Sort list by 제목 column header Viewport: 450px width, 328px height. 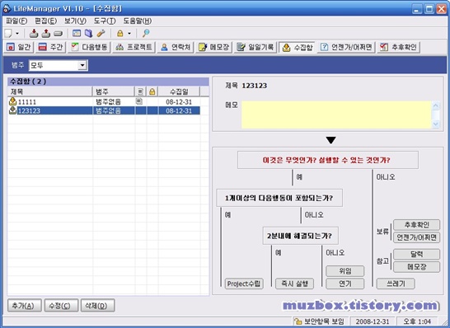click(49, 91)
